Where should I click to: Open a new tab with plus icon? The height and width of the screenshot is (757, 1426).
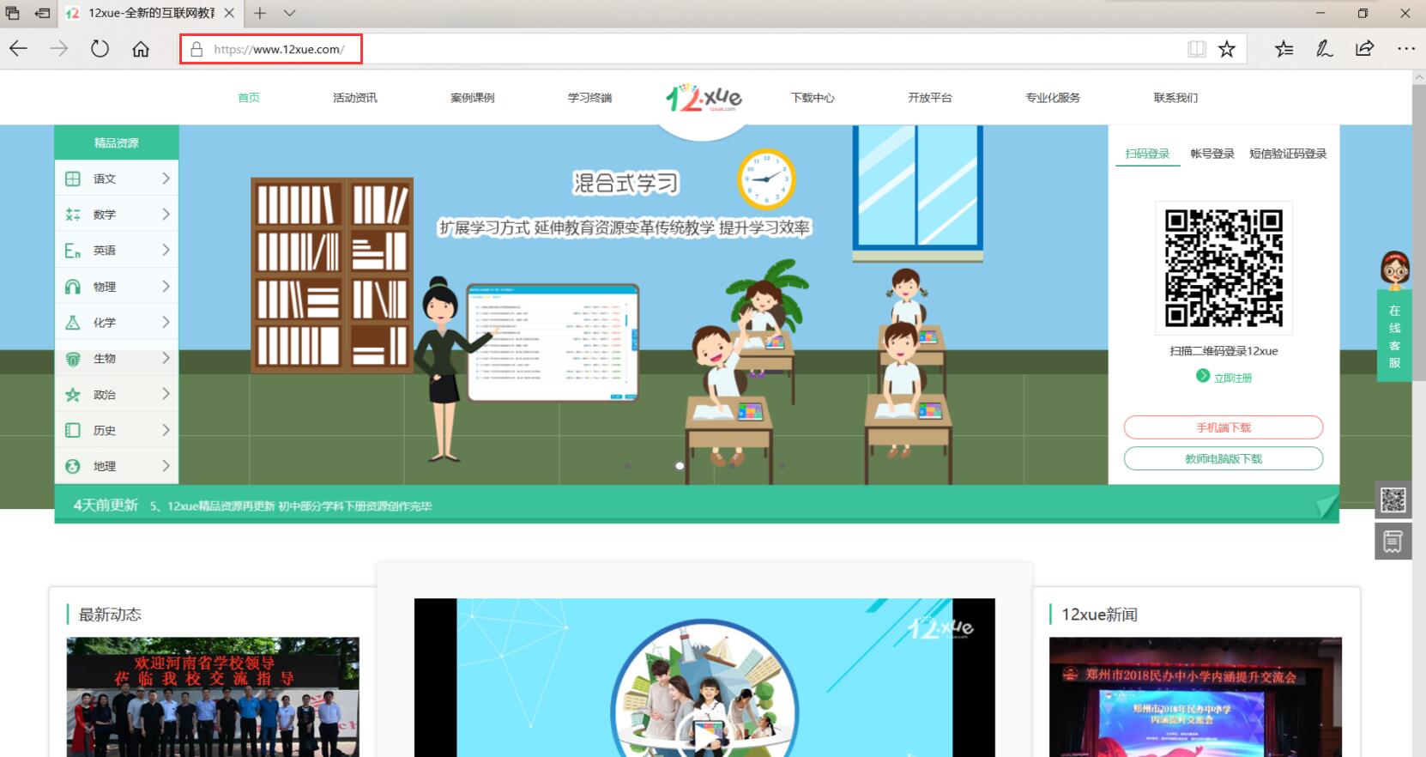[260, 13]
